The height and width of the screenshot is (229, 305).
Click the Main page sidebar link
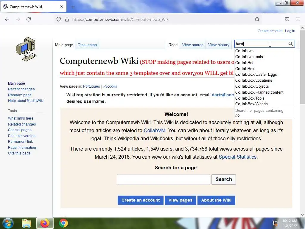click(17, 83)
